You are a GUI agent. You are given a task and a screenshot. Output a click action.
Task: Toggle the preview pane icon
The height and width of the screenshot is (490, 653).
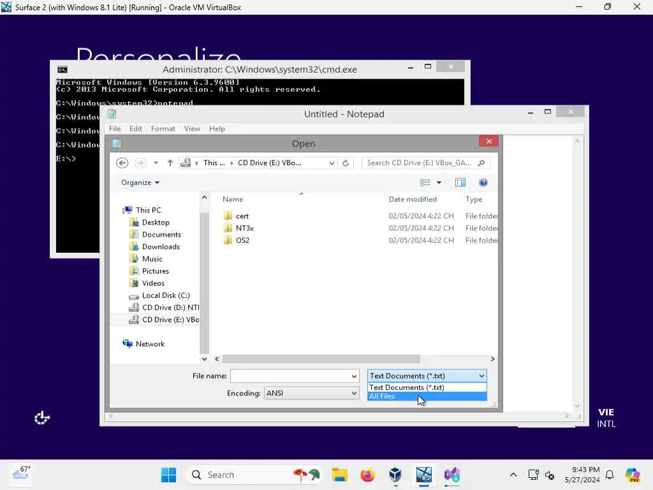460,182
